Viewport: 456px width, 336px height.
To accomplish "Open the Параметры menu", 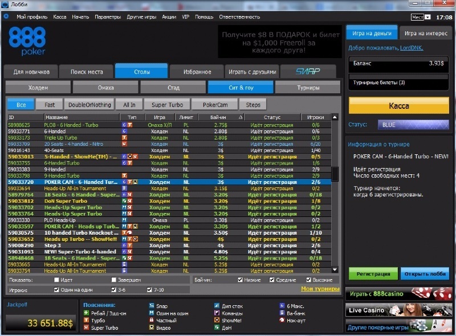I will pyautogui.click(x=108, y=17).
